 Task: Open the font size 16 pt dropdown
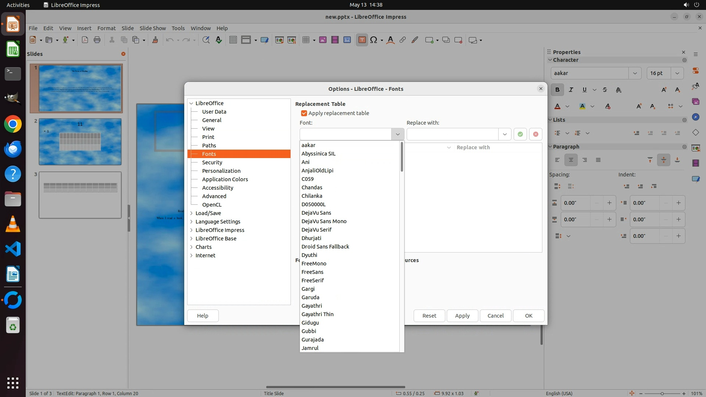pos(677,73)
